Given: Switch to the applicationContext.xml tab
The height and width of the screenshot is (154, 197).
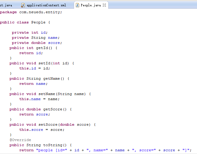Looking at the screenshot, I should point(43,5).
